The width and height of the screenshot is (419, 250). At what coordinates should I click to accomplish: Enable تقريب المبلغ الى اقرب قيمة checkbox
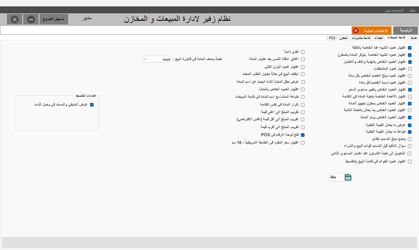pyautogui.click(x=303, y=127)
